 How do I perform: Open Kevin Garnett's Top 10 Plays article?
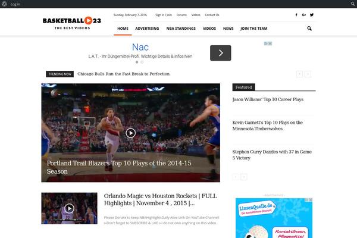(x=268, y=126)
